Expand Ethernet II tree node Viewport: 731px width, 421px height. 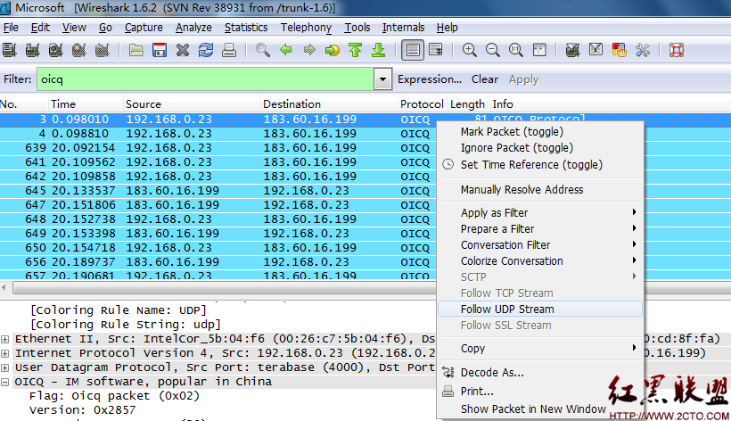point(5,339)
